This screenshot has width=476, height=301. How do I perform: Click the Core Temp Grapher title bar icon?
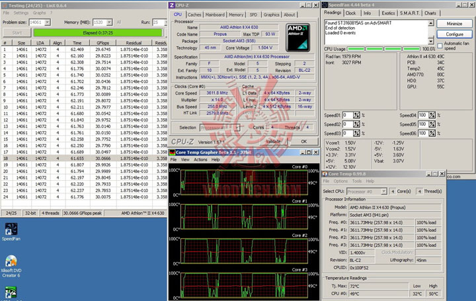[x=172, y=152]
